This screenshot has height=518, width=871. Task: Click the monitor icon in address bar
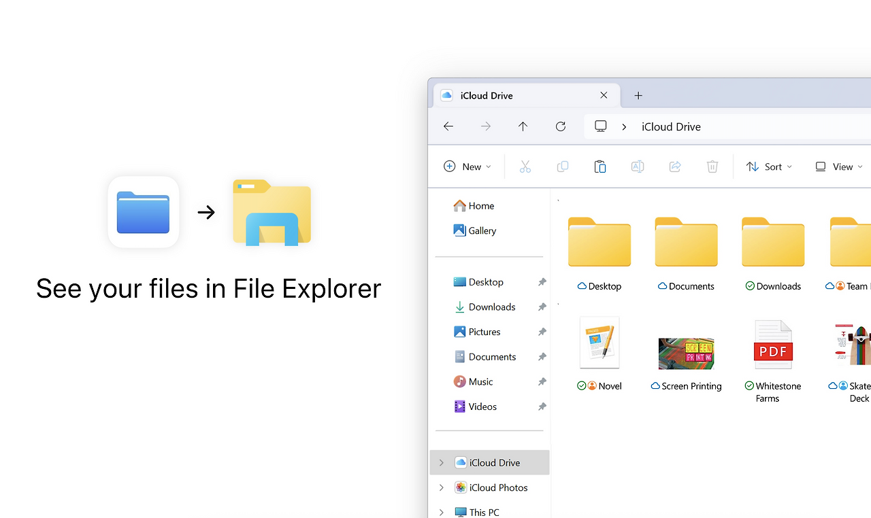601,126
